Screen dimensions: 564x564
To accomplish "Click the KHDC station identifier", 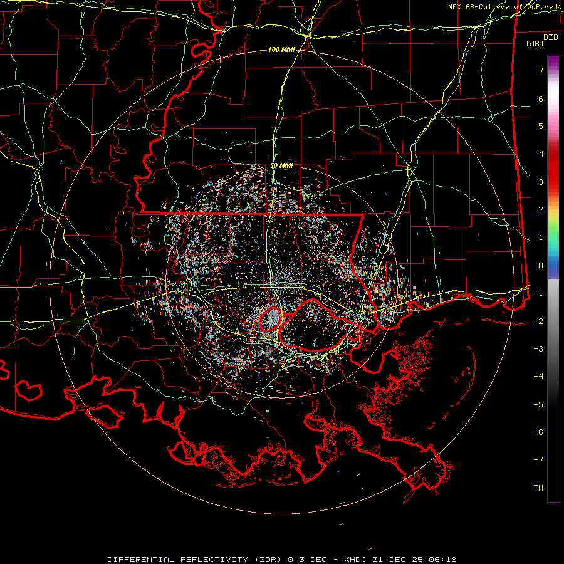I will (x=355, y=560).
